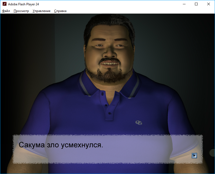Click the Adobe Flash Player title bar icon

[4, 4]
